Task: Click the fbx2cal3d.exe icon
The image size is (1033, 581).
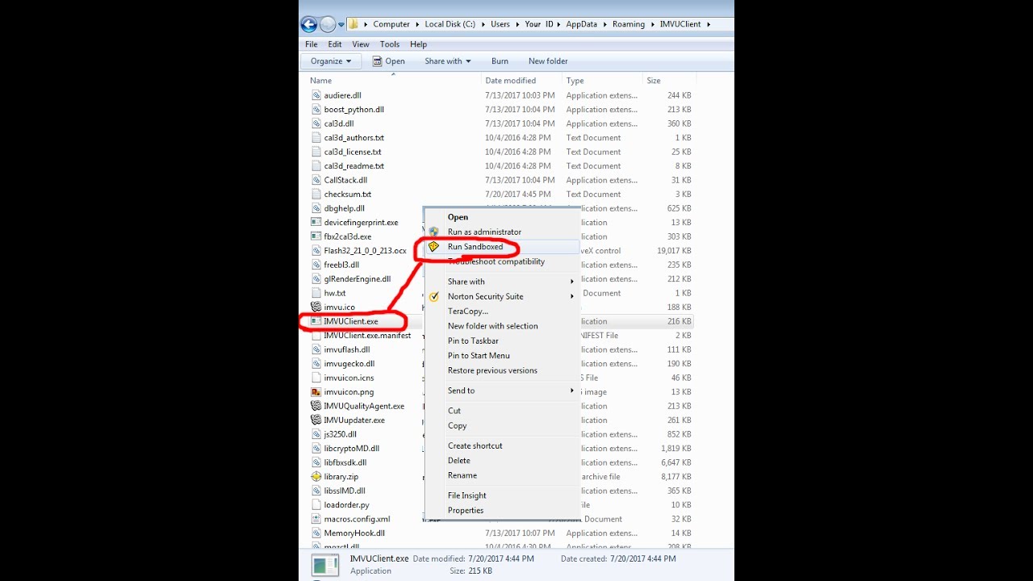Action: [x=316, y=236]
